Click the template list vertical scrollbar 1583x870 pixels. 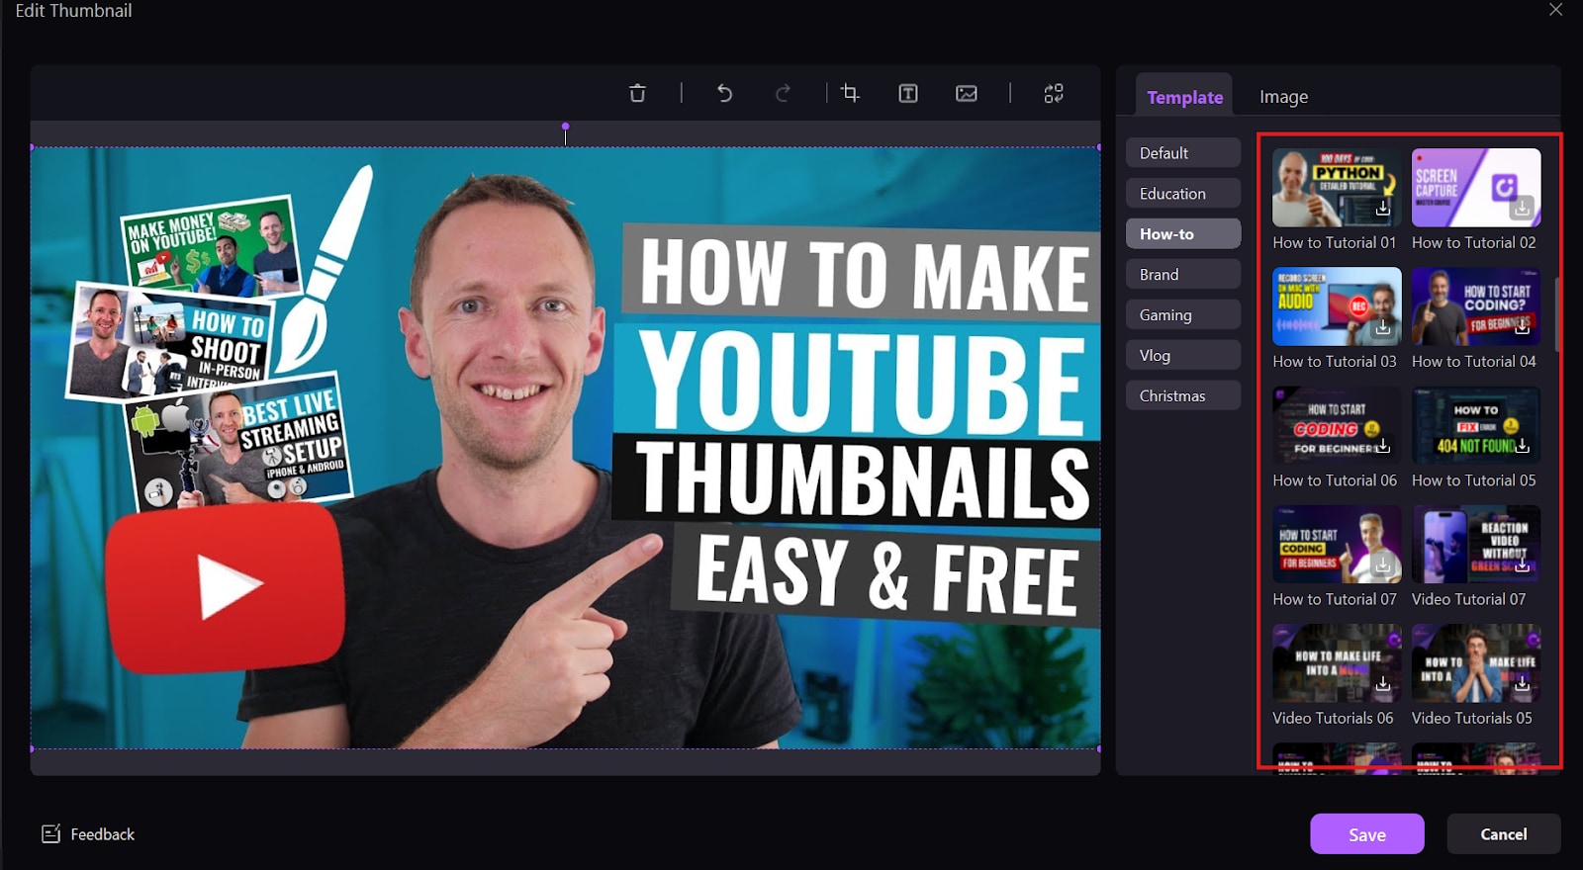1555,314
